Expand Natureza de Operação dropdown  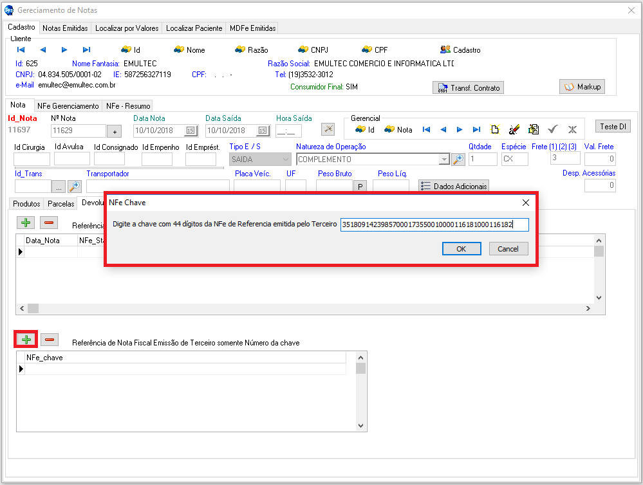coord(443,159)
